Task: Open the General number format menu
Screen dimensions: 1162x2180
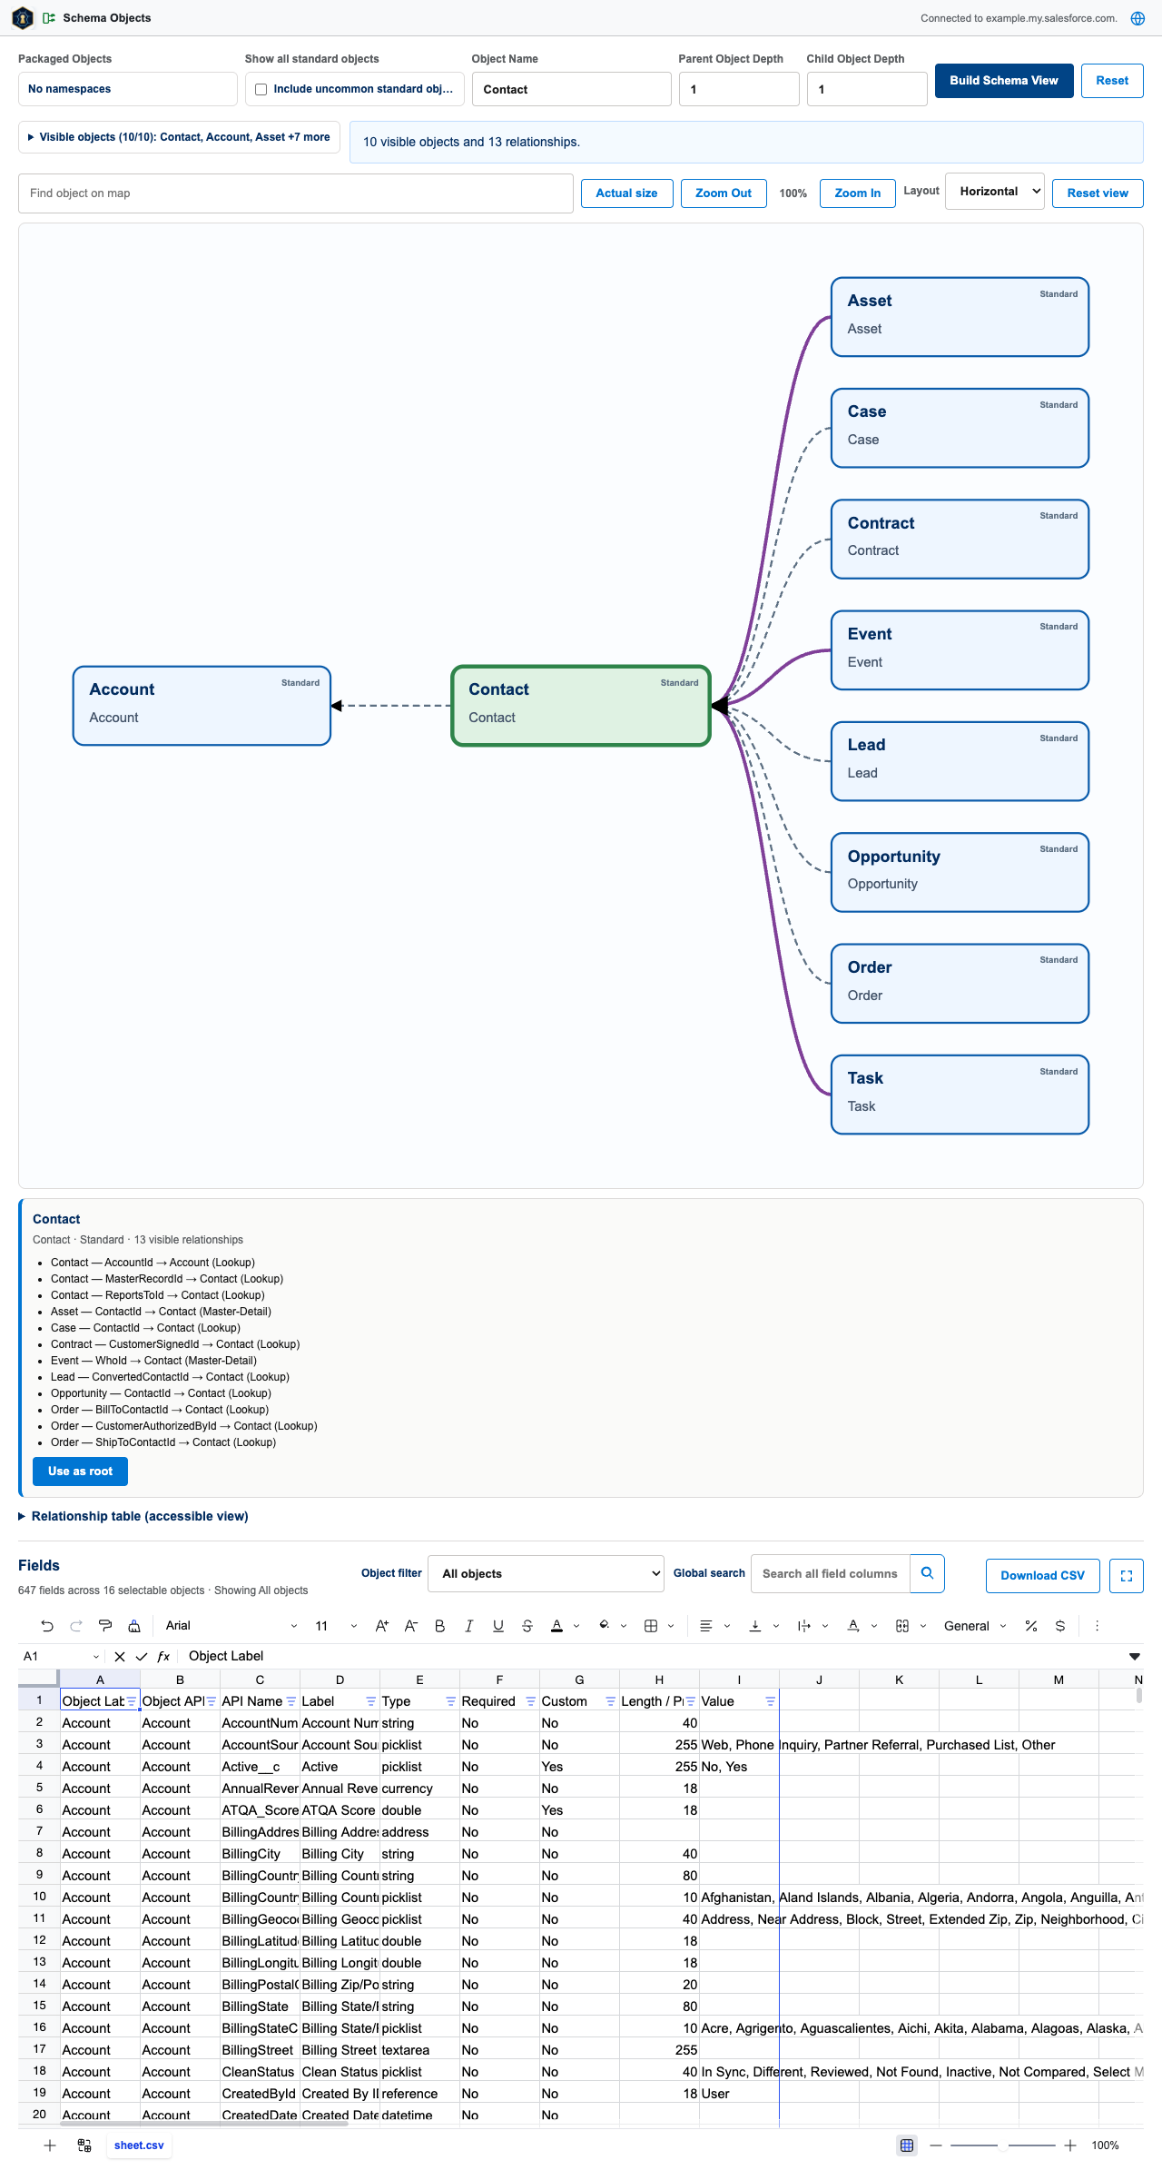Action: [x=976, y=1626]
